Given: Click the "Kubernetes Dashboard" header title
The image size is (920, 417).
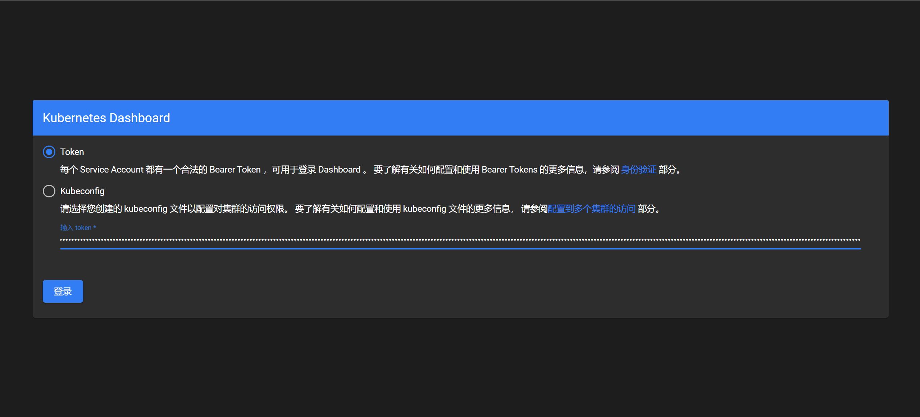Looking at the screenshot, I should pyautogui.click(x=106, y=118).
